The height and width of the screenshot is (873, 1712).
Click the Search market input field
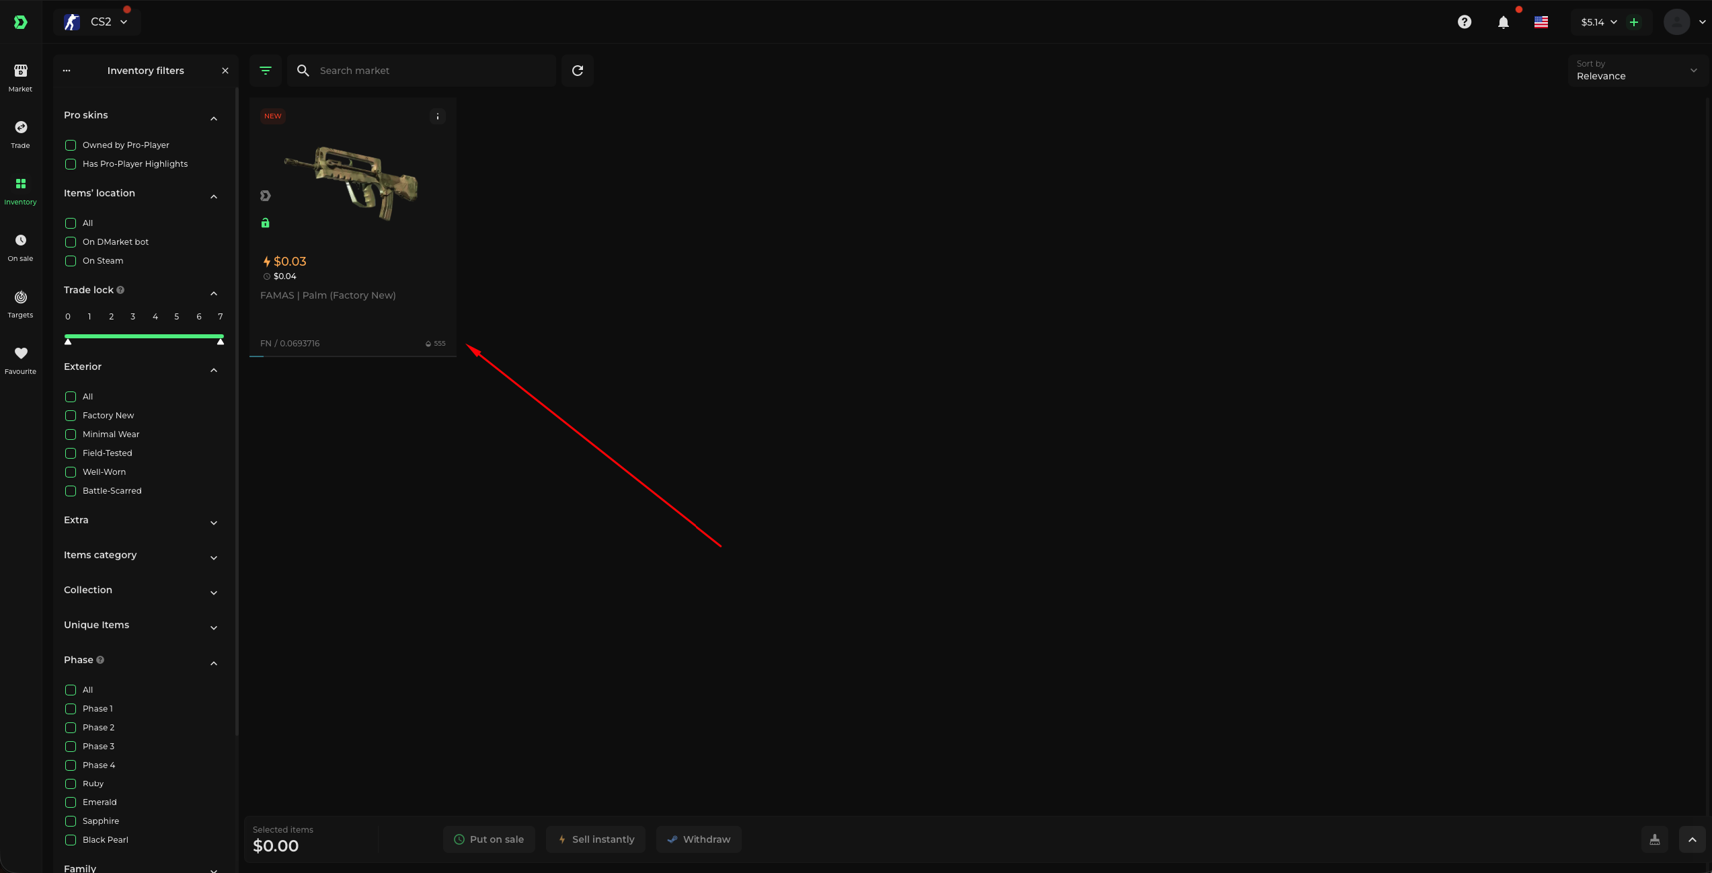(x=422, y=71)
